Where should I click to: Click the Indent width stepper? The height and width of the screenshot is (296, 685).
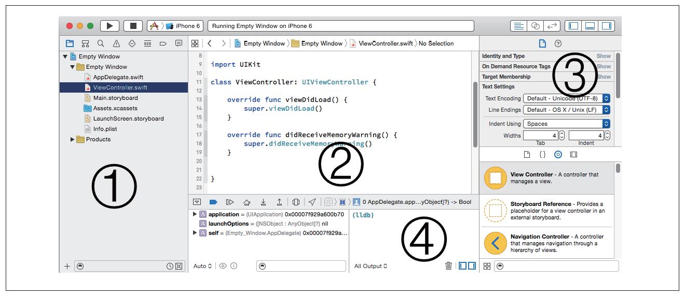coord(607,136)
